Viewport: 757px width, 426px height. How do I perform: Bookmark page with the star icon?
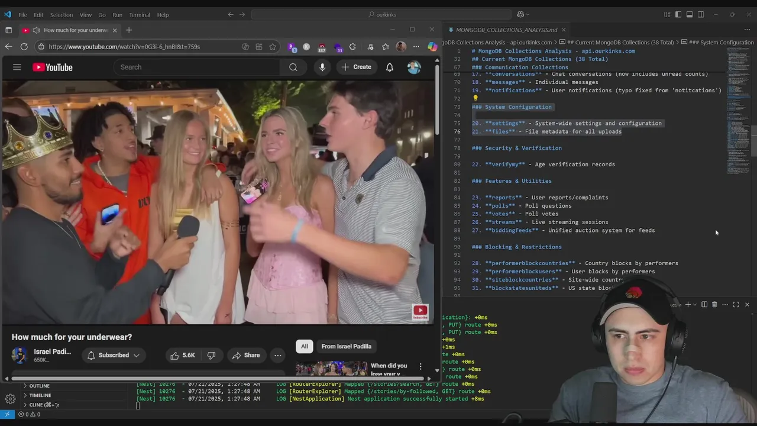[273, 47]
